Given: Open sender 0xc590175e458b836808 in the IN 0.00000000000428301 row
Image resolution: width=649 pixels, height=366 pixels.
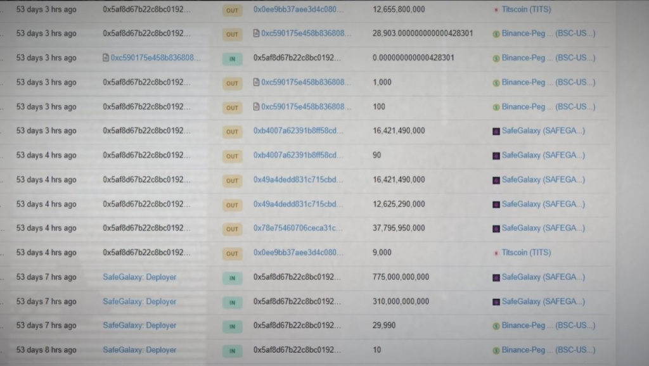Looking at the screenshot, I should tap(155, 58).
